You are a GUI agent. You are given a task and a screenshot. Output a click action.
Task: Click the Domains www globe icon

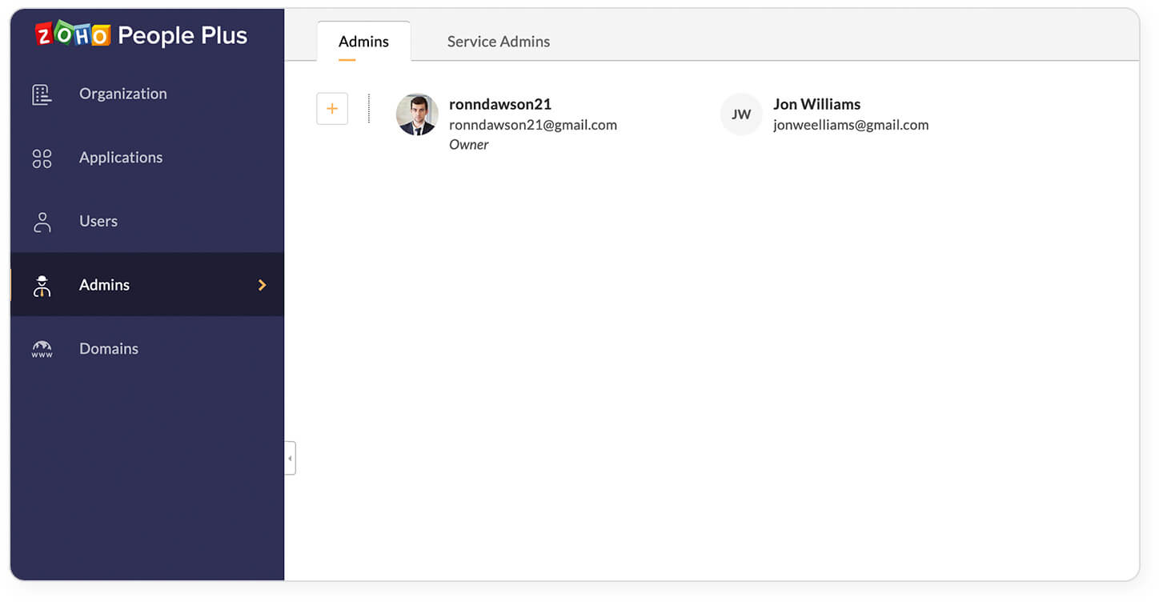42,349
